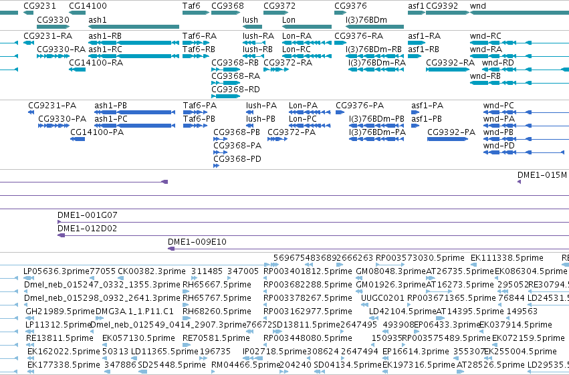Select the CG9368-PD protein label
The width and height of the screenshot is (569, 375).
click(237, 159)
